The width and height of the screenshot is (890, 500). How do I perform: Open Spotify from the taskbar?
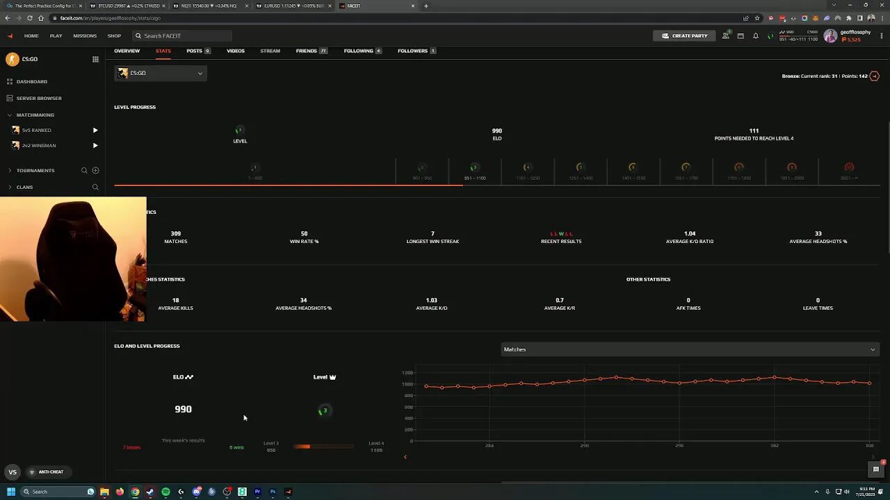coord(165,492)
